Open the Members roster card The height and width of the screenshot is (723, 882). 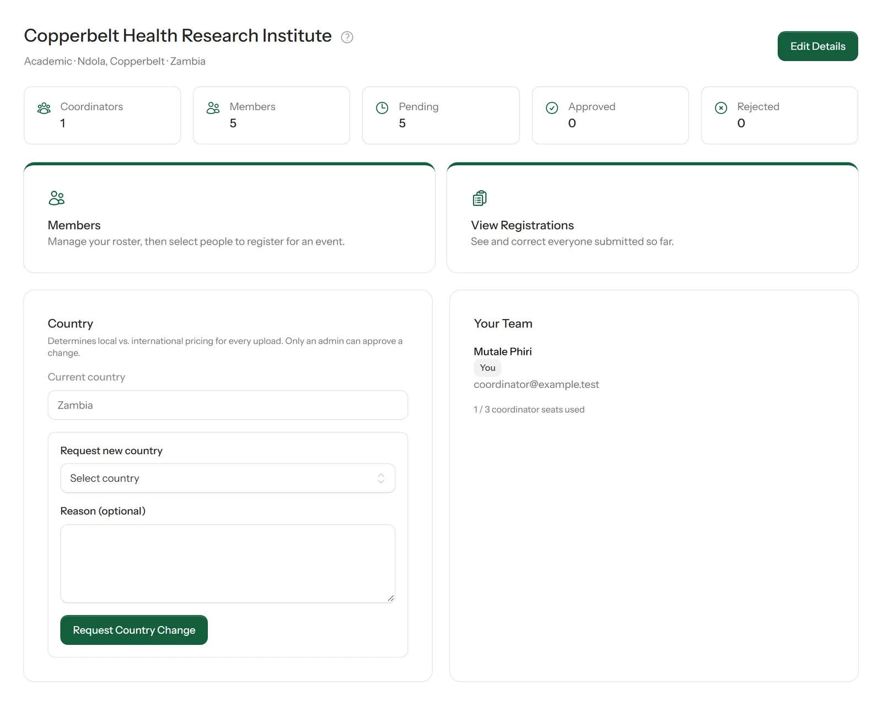(229, 218)
